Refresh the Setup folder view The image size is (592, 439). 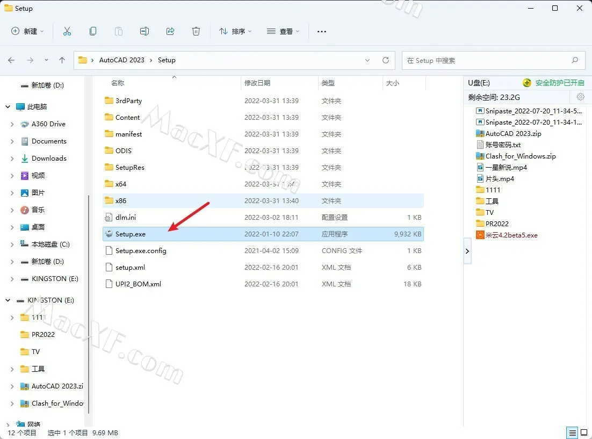(x=386, y=60)
